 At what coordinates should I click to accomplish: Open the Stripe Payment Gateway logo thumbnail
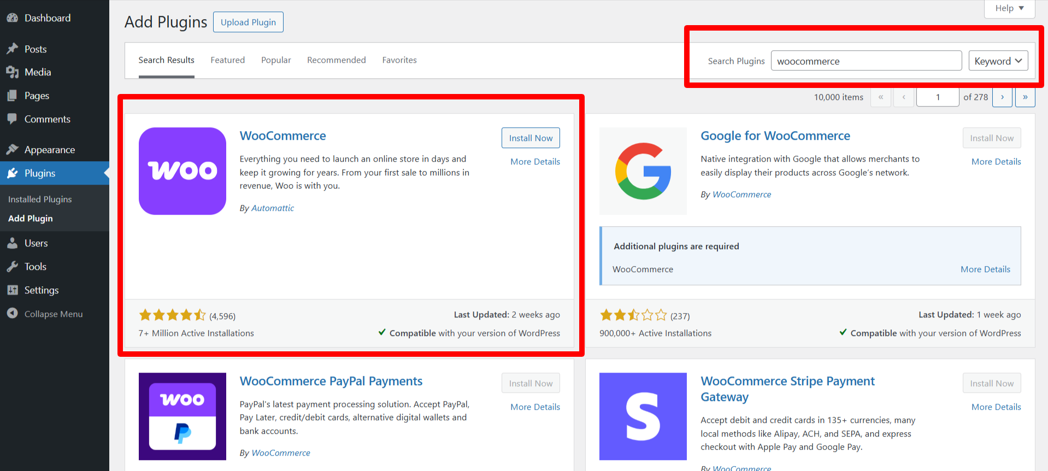click(x=643, y=416)
